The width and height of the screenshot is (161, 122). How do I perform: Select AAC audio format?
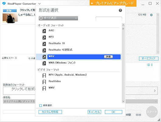[51, 30]
